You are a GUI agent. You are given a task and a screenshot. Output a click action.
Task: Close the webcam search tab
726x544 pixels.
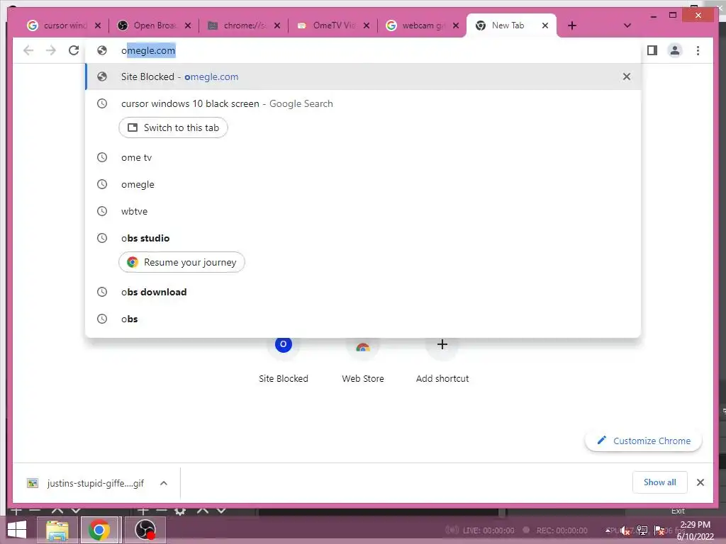click(456, 25)
